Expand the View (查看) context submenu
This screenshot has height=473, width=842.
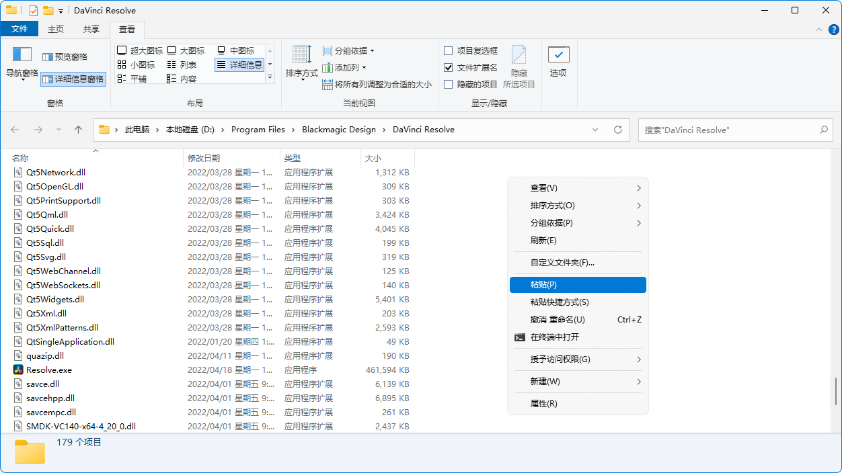coord(578,188)
